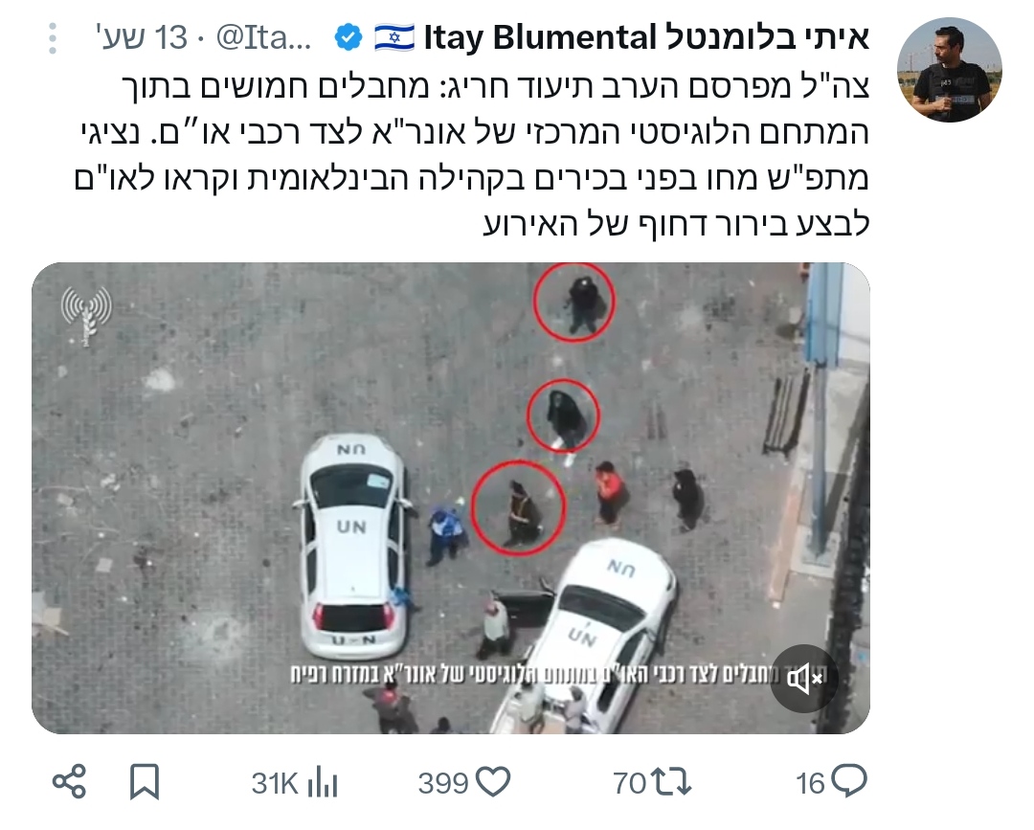The height and width of the screenshot is (830, 1034).
Task: Unmute the video with speaker icon
Action: point(804,679)
